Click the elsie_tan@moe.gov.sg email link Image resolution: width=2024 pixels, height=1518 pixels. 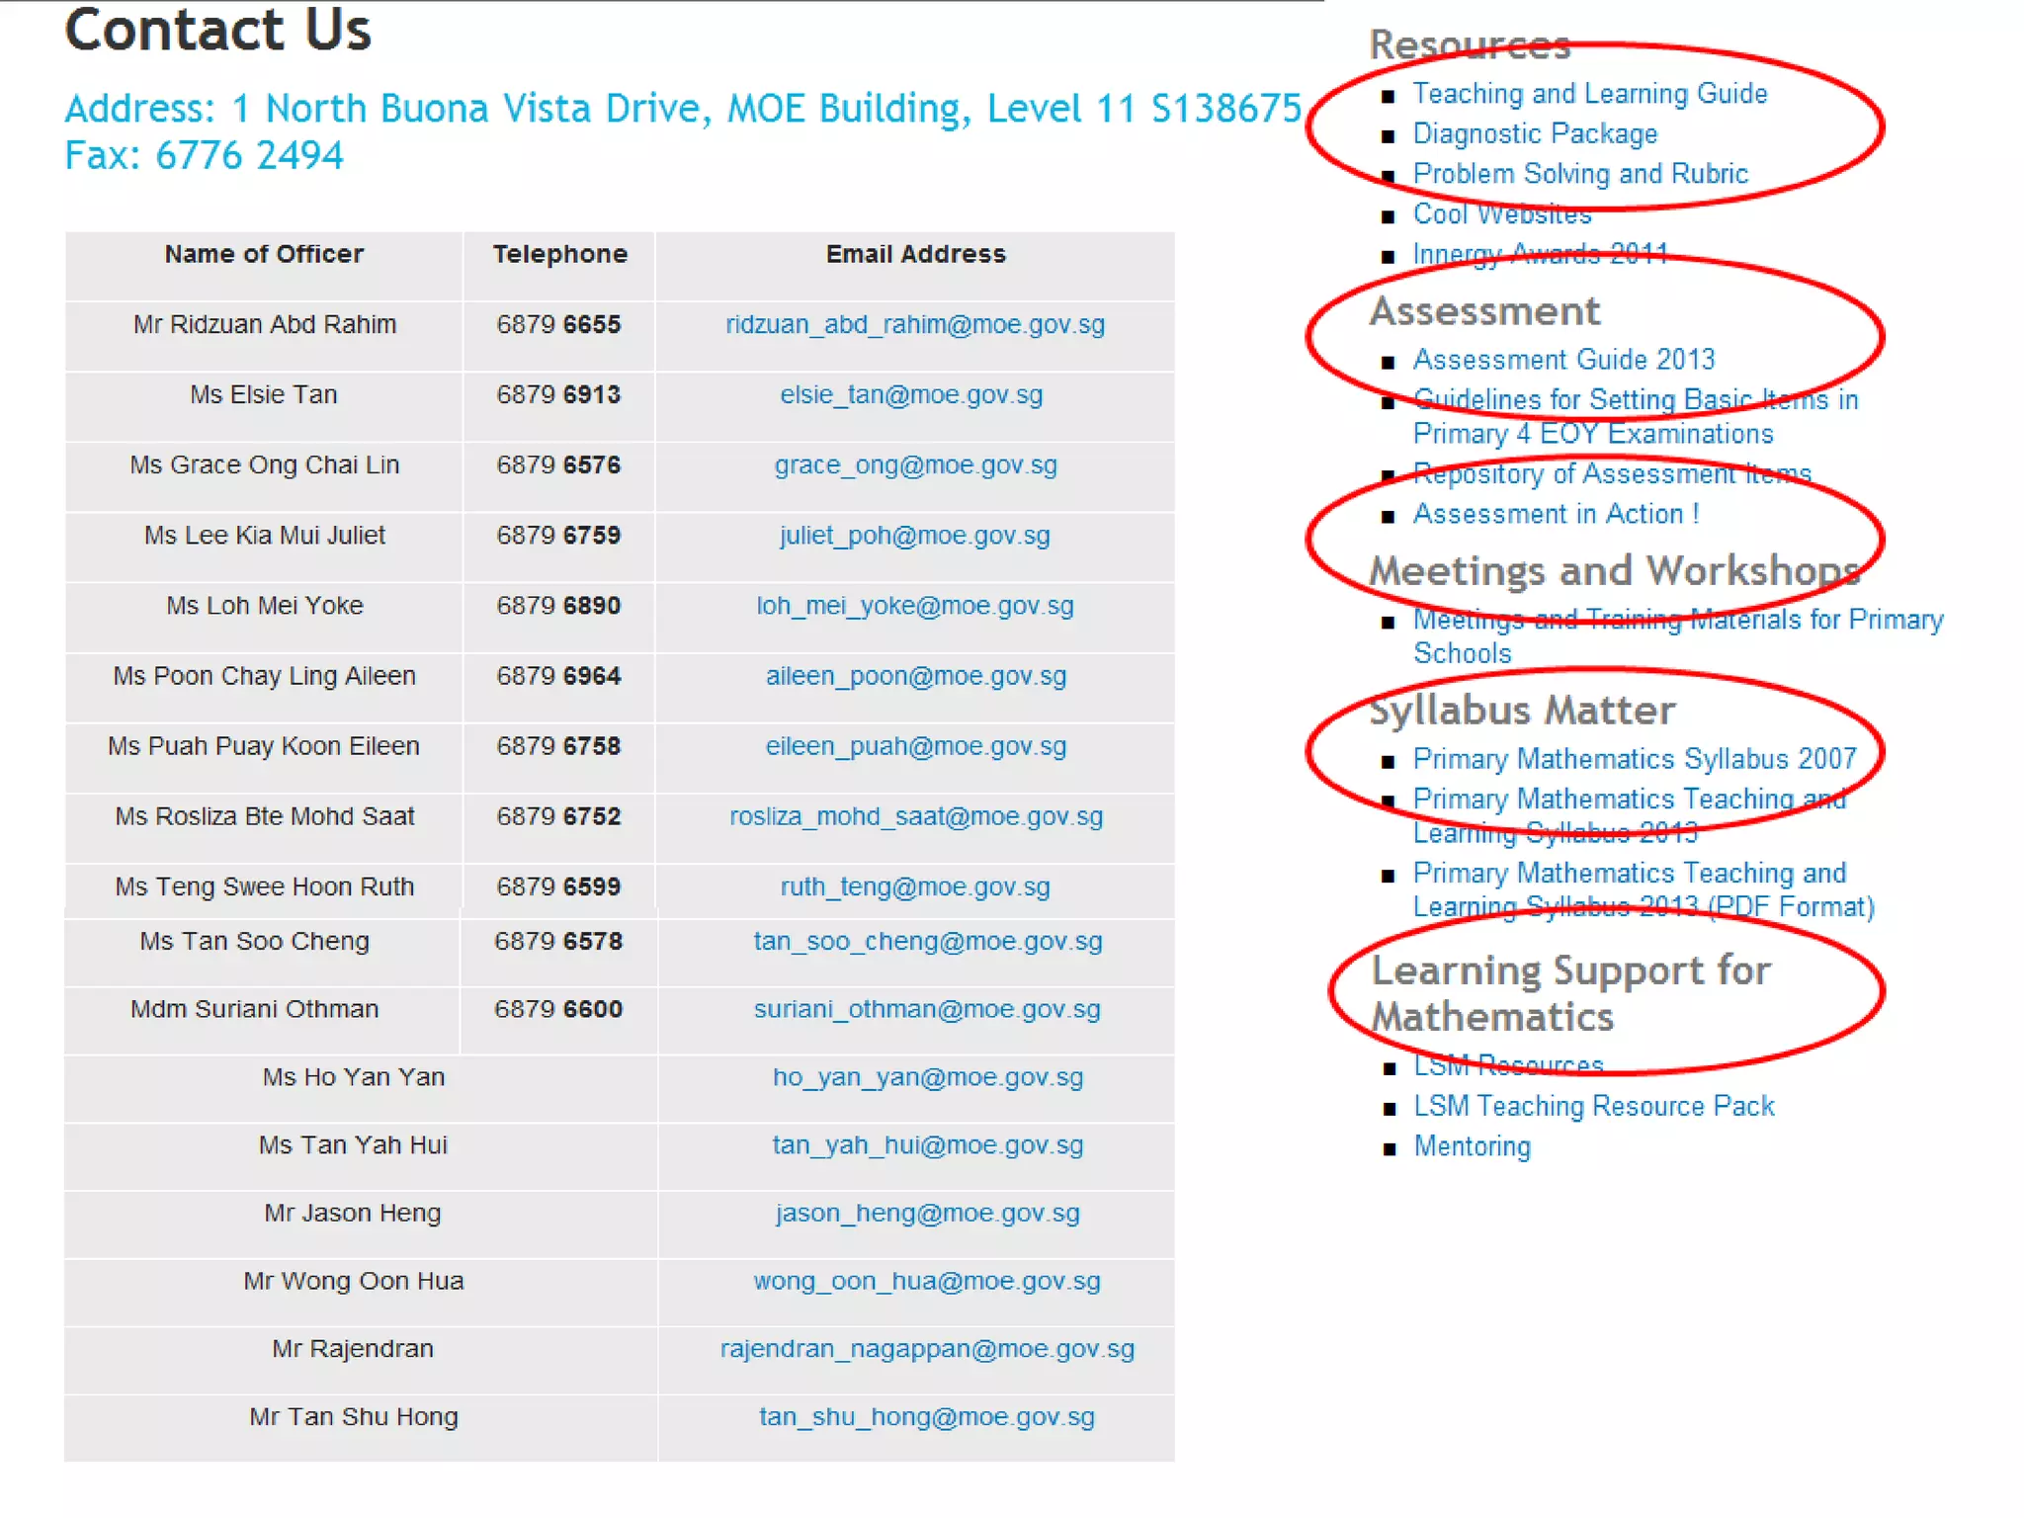tap(910, 395)
